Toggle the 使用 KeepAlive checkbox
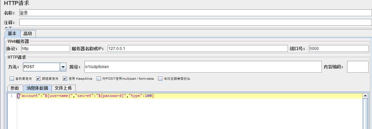The image size is (372, 129). (65, 79)
